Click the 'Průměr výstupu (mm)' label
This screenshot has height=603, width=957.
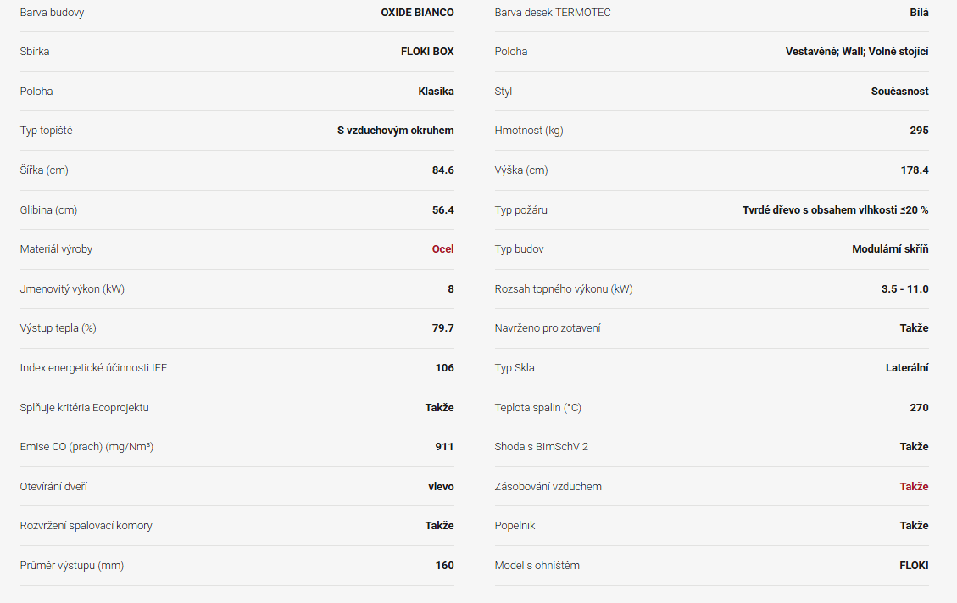[71, 566]
